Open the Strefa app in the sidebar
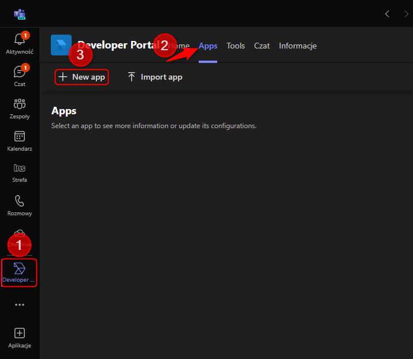 pyautogui.click(x=19, y=173)
